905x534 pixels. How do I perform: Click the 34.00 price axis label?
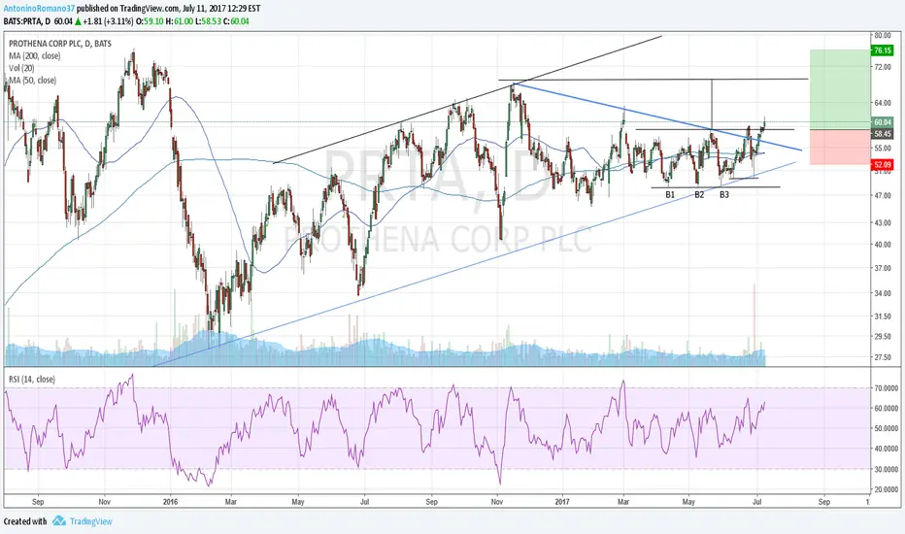(883, 293)
